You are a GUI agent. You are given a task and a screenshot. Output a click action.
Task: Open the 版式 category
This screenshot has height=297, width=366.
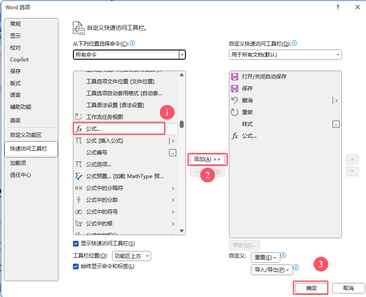click(31, 83)
